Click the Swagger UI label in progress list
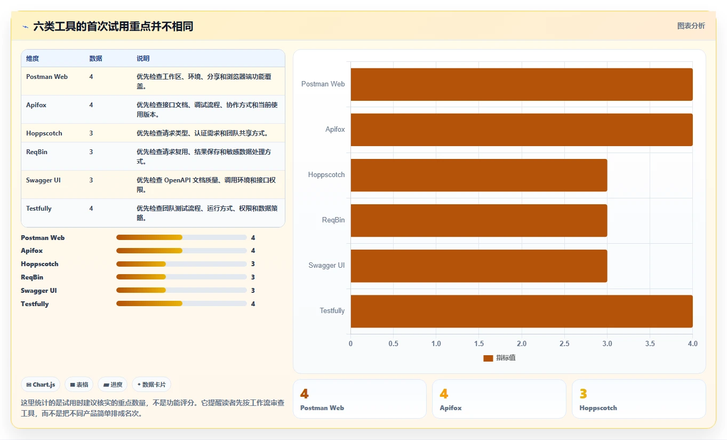The image size is (727, 440). (38, 291)
